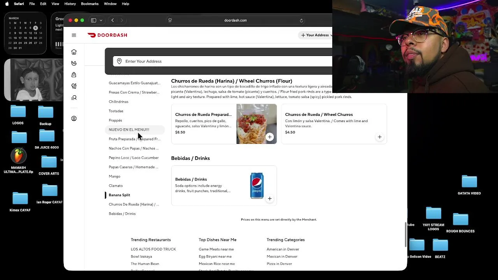Open Browse All search-list icon in sidebar
Viewport: 498px width, 280px height.
click(x=74, y=98)
